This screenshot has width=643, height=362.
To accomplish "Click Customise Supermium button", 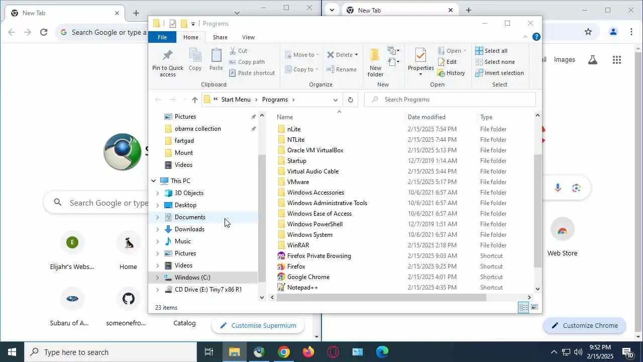I will pyautogui.click(x=258, y=326).
